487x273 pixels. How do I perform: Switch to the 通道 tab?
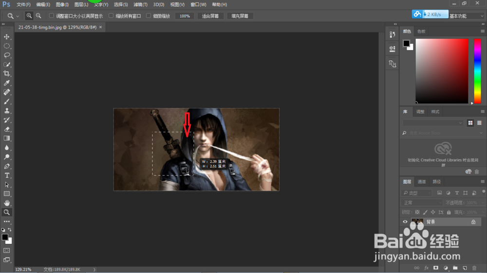pyautogui.click(x=421, y=182)
